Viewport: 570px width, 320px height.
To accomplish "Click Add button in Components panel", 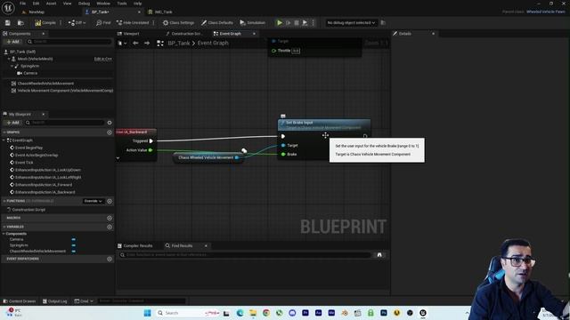I will 12,42.
